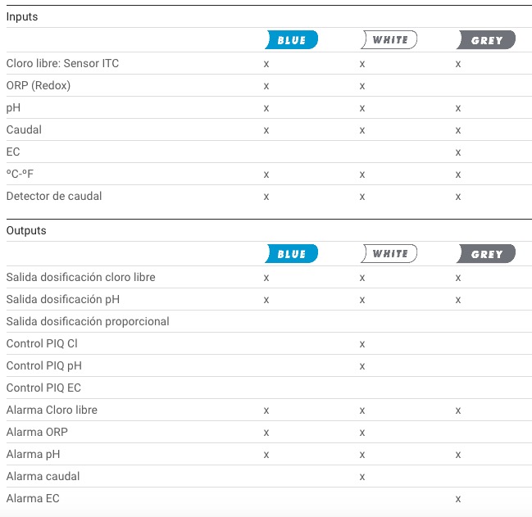Screen dimensions: 532x517
Task: Click the WHITE badge in Outputs table
Action: 389,254
